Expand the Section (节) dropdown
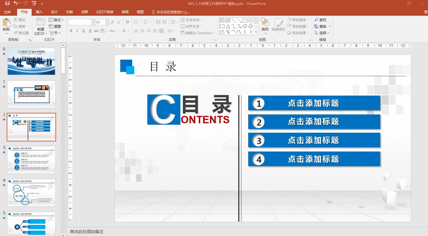This screenshot has height=236, width=428. click(55, 33)
